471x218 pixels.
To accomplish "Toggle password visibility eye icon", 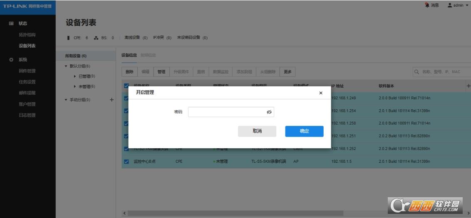I will pos(269,112).
